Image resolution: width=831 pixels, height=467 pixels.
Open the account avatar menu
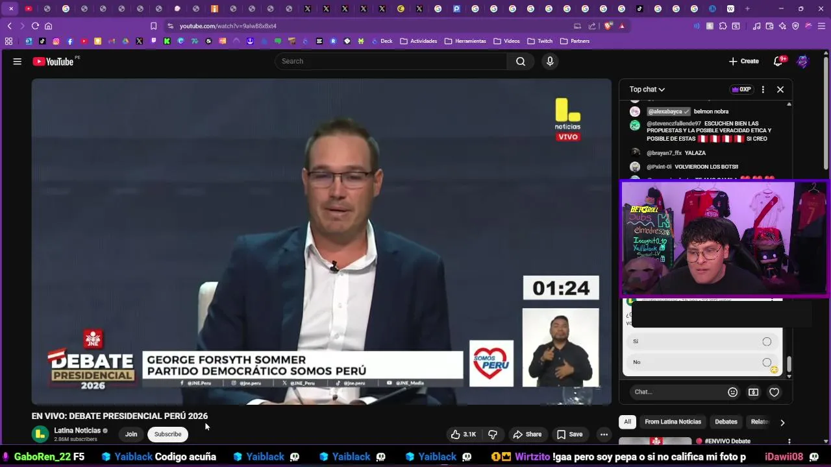(803, 61)
